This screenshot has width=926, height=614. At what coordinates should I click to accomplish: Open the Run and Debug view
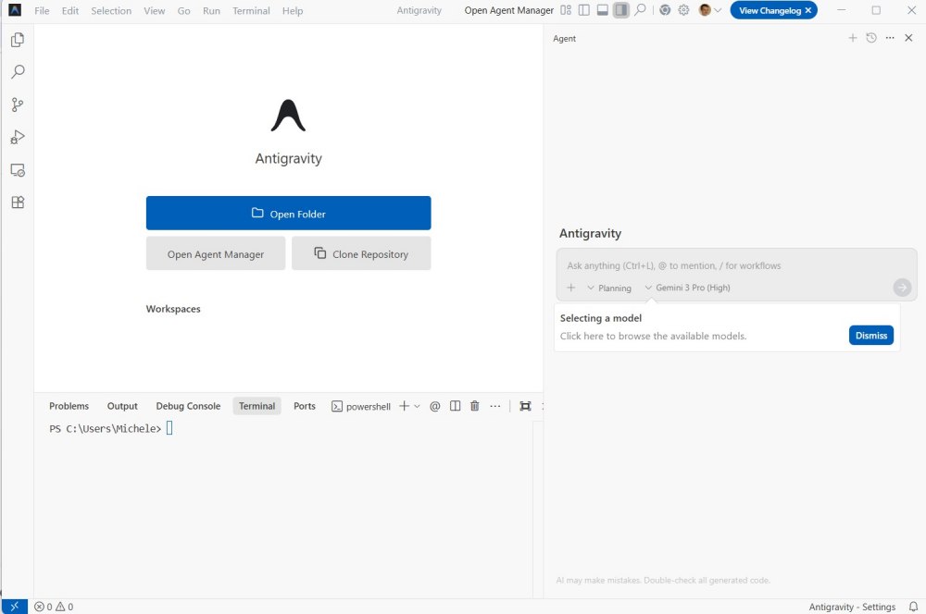[17, 137]
